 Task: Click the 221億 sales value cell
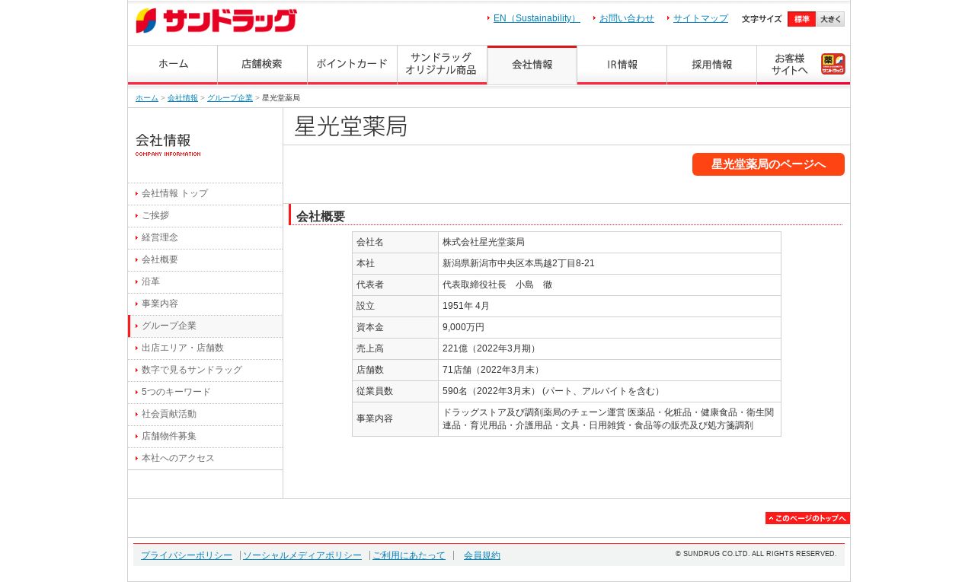[x=609, y=349]
